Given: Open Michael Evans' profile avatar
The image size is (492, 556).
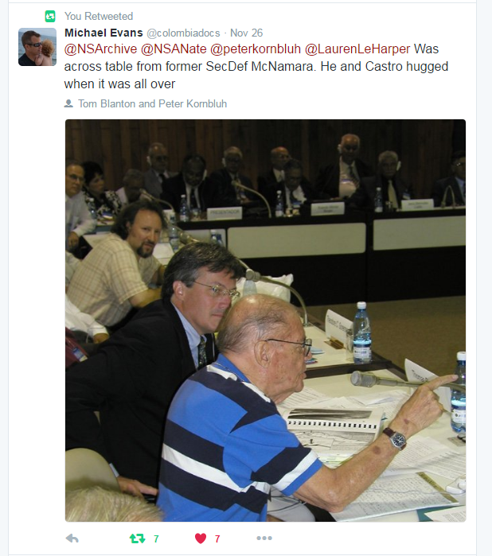Looking at the screenshot, I should tap(37, 47).
